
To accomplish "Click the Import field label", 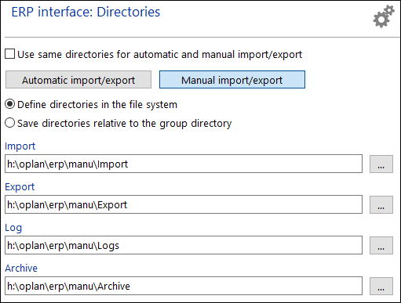I will tap(20, 146).
